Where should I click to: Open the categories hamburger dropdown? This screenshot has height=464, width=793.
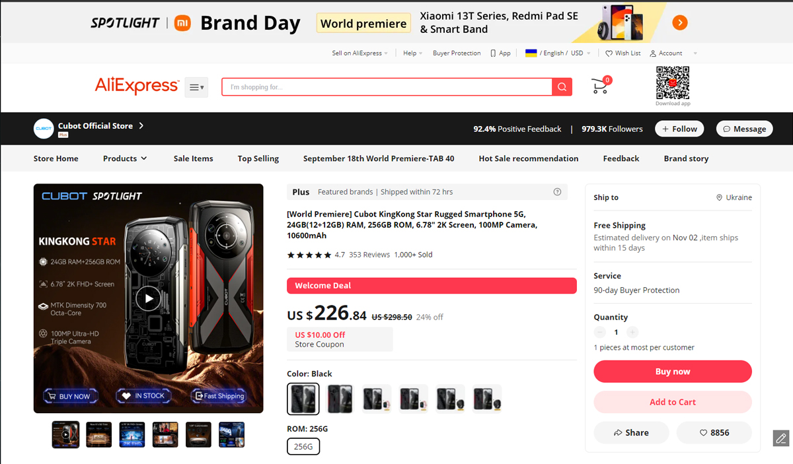tap(196, 87)
